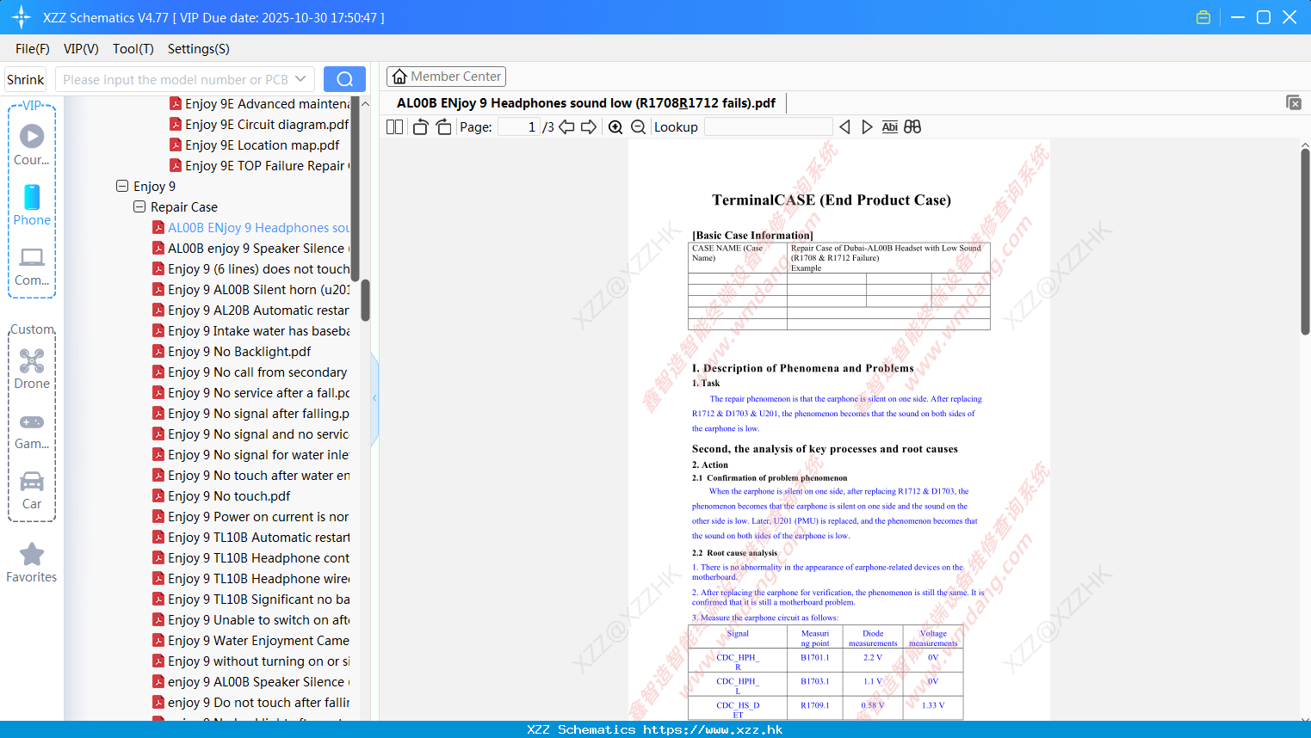This screenshot has width=1311, height=738.
Task: Open the Settings(S) menu
Action: (199, 49)
